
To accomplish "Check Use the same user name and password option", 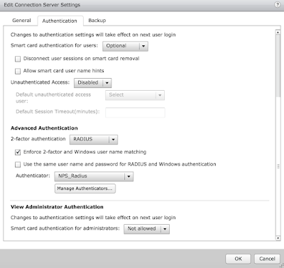I will [x=18, y=164].
